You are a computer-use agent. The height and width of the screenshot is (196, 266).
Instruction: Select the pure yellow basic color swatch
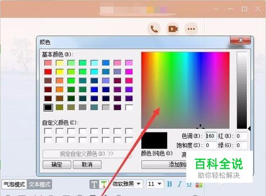(60, 72)
